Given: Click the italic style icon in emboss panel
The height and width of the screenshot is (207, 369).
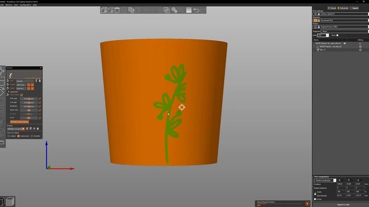Looking at the screenshot, I should (x=36, y=81).
